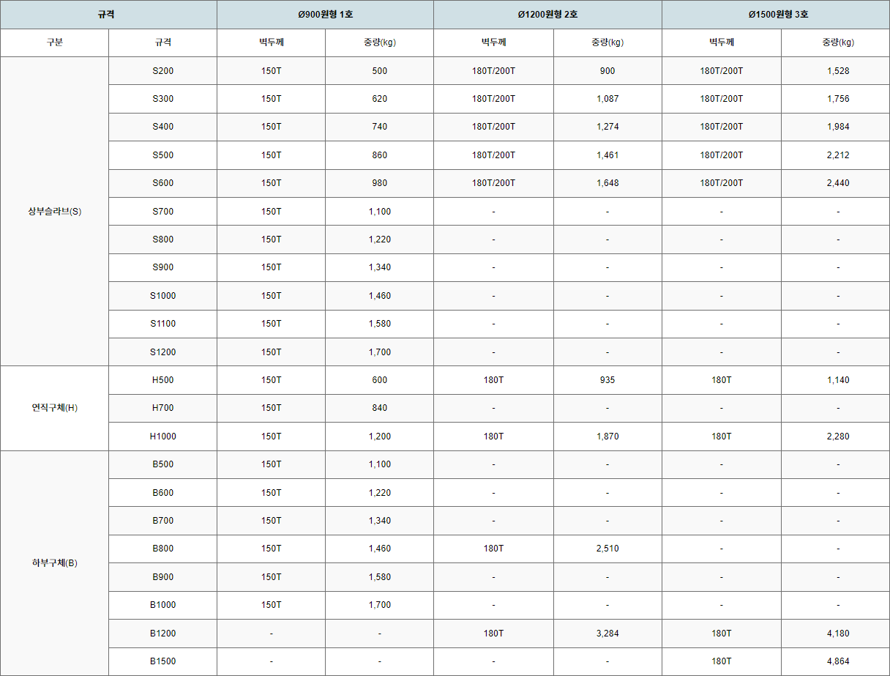Click the Ø900원형 1호 column header
Screen dimensions: 890x676
325,15
